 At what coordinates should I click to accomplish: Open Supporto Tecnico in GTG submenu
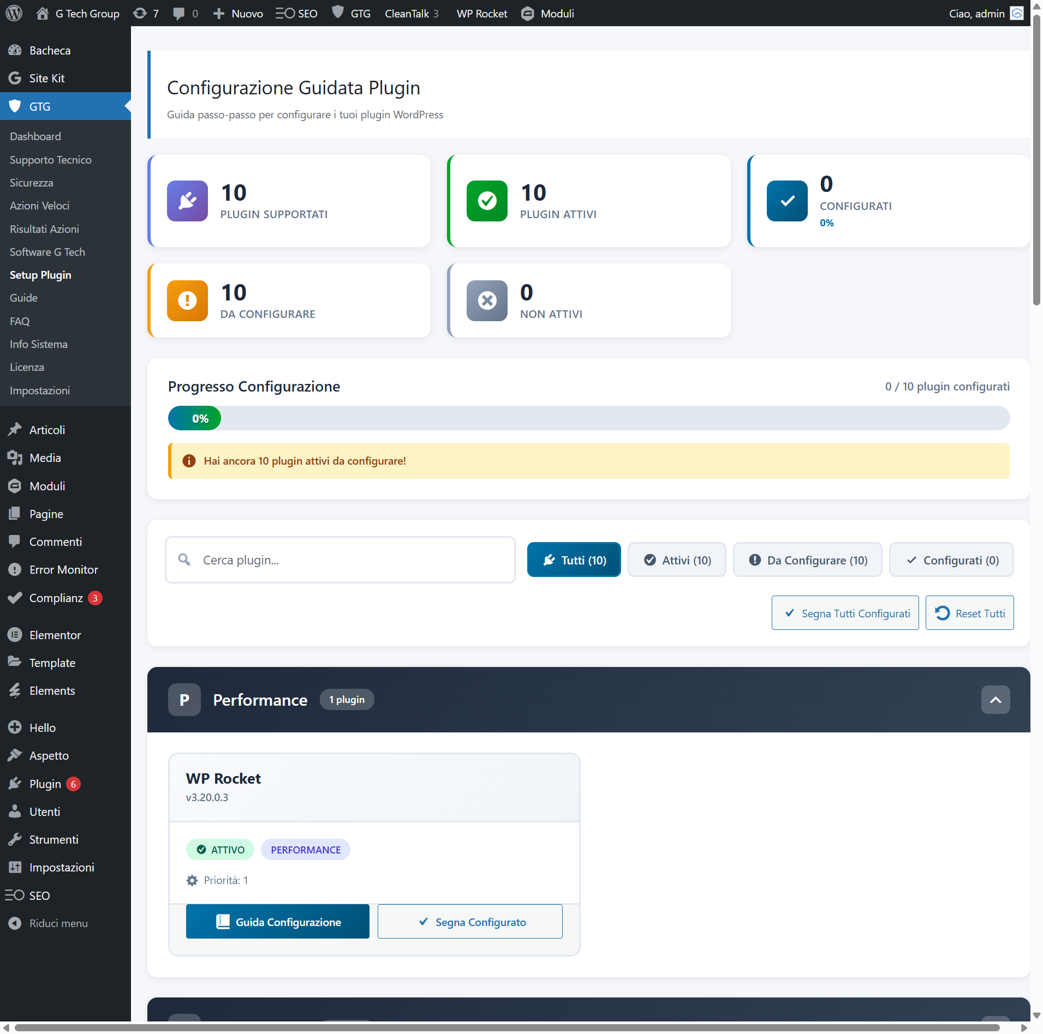[x=50, y=160]
